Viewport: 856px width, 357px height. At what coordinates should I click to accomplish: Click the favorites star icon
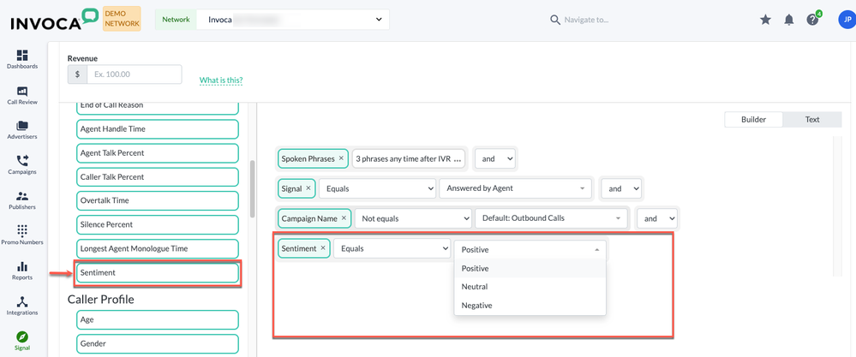[x=765, y=20]
